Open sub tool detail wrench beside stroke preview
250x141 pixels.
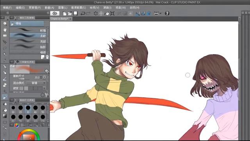coord(47,71)
